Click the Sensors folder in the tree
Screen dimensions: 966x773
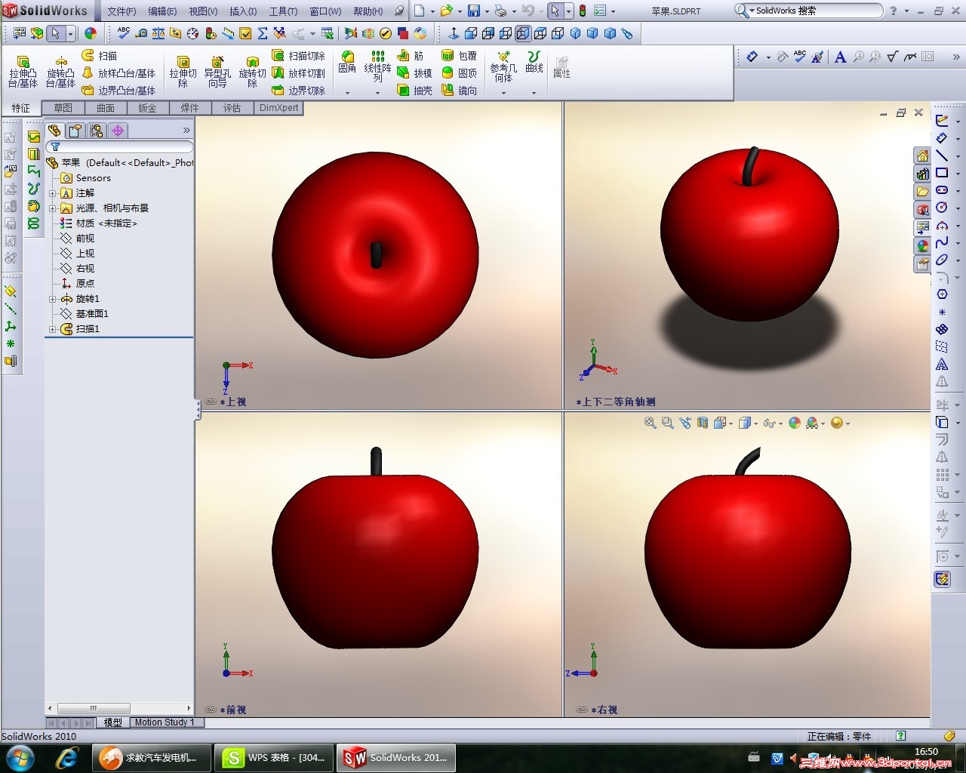tap(86, 178)
